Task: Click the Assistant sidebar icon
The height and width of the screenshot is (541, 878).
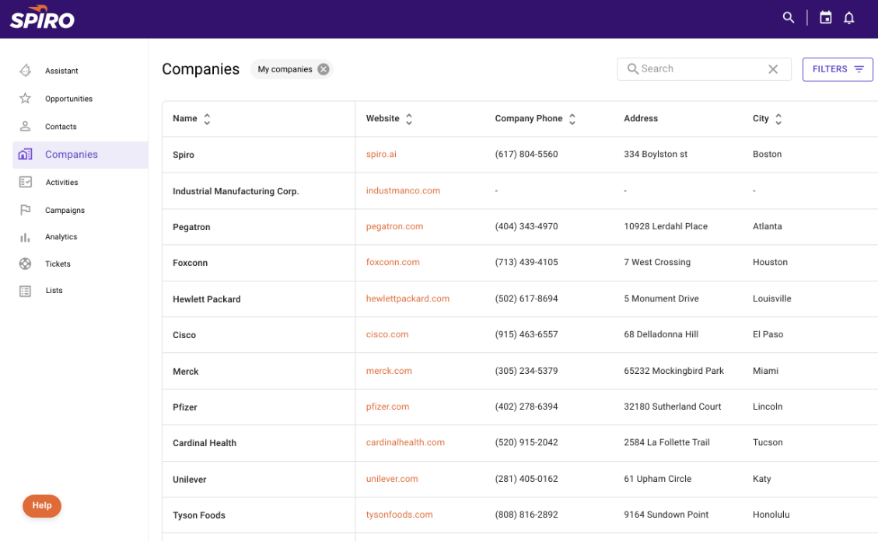Action: (25, 71)
